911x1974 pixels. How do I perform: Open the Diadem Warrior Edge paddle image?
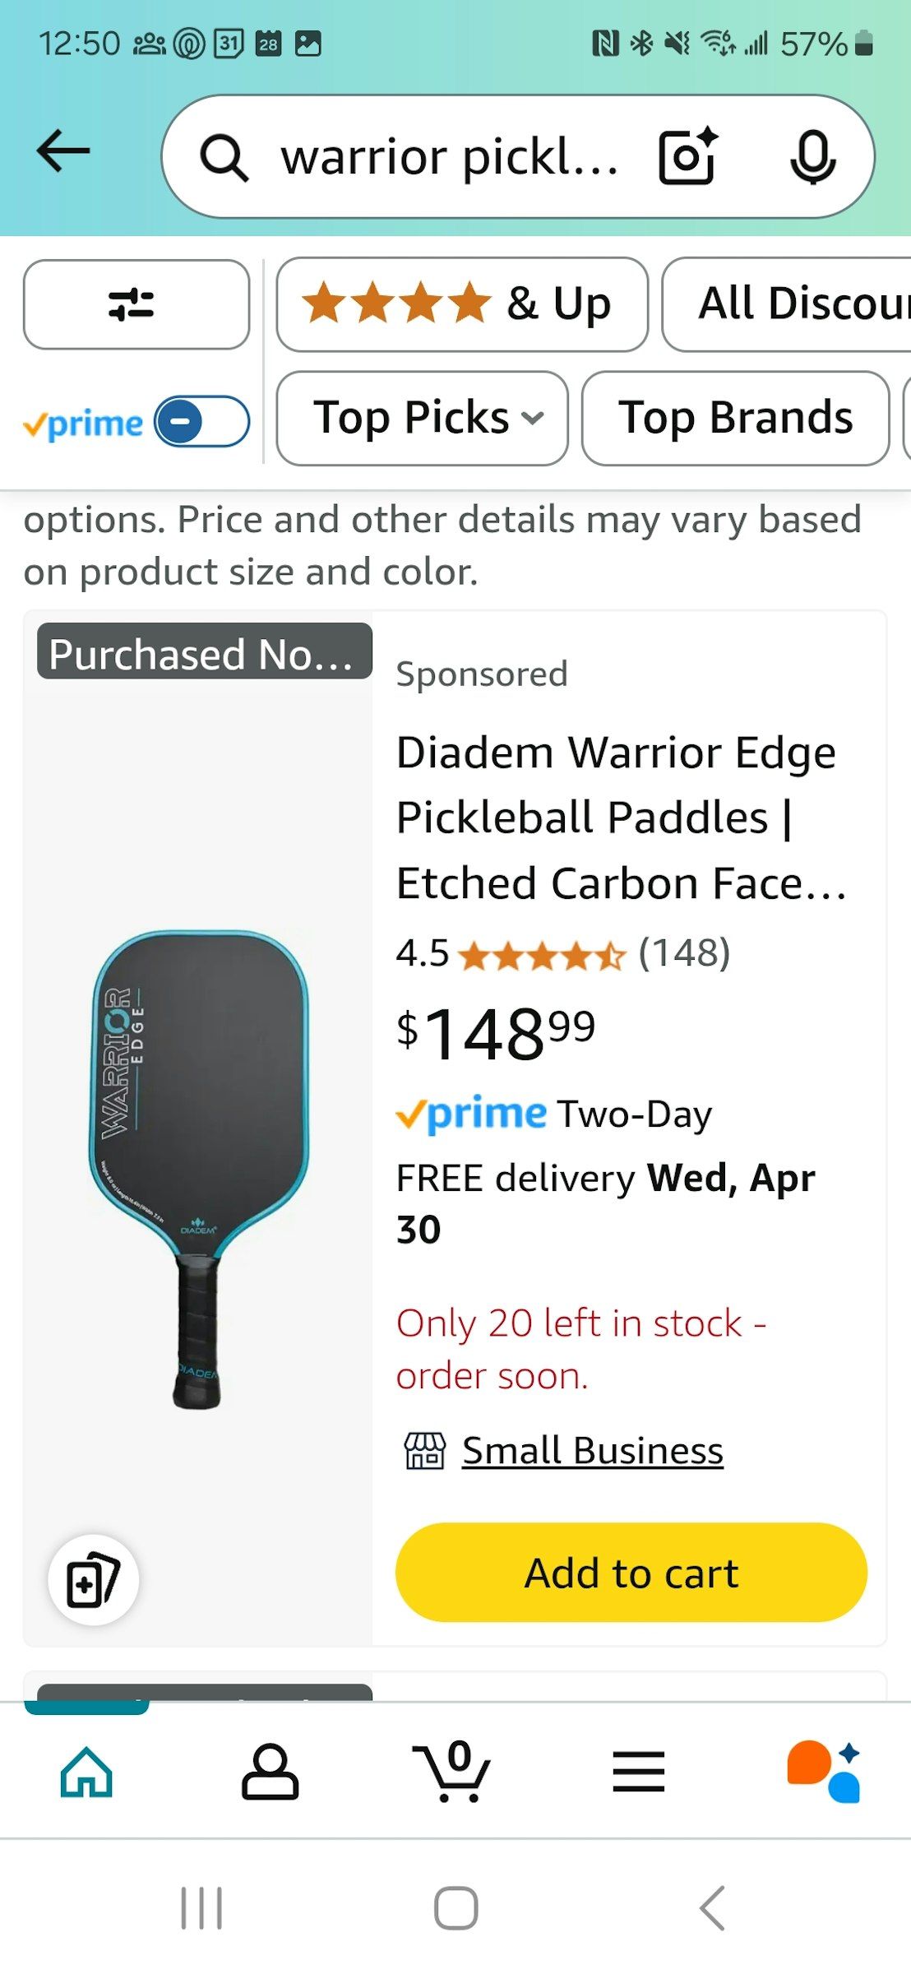[198, 1169]
